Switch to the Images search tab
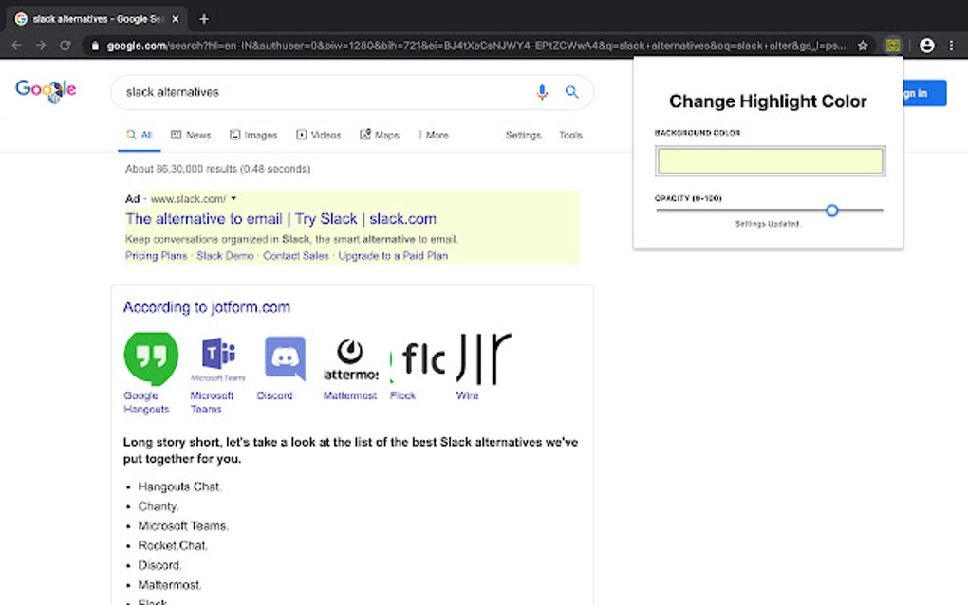 coord(252,135)
